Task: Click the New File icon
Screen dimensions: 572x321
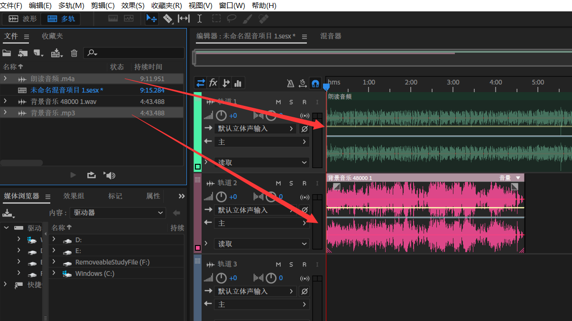Action: pos(38,53)
